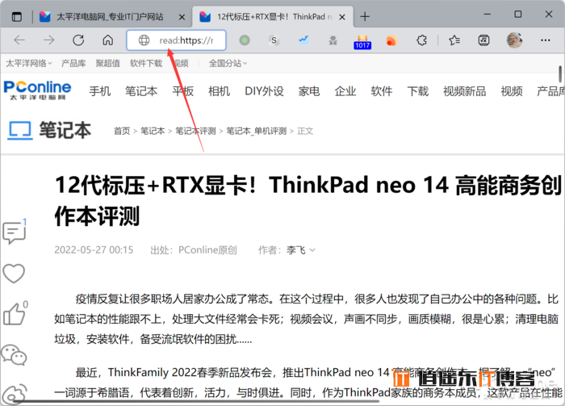Click the globe site info icon
The height and width of the screenshot is (406, 565).
pos(144,40)
